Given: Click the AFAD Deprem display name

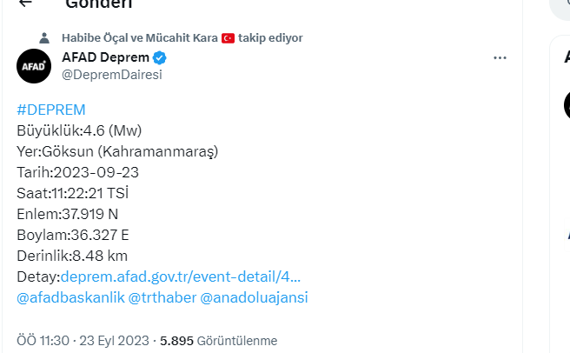Looking at the screenshot, I should pos(105,58).
